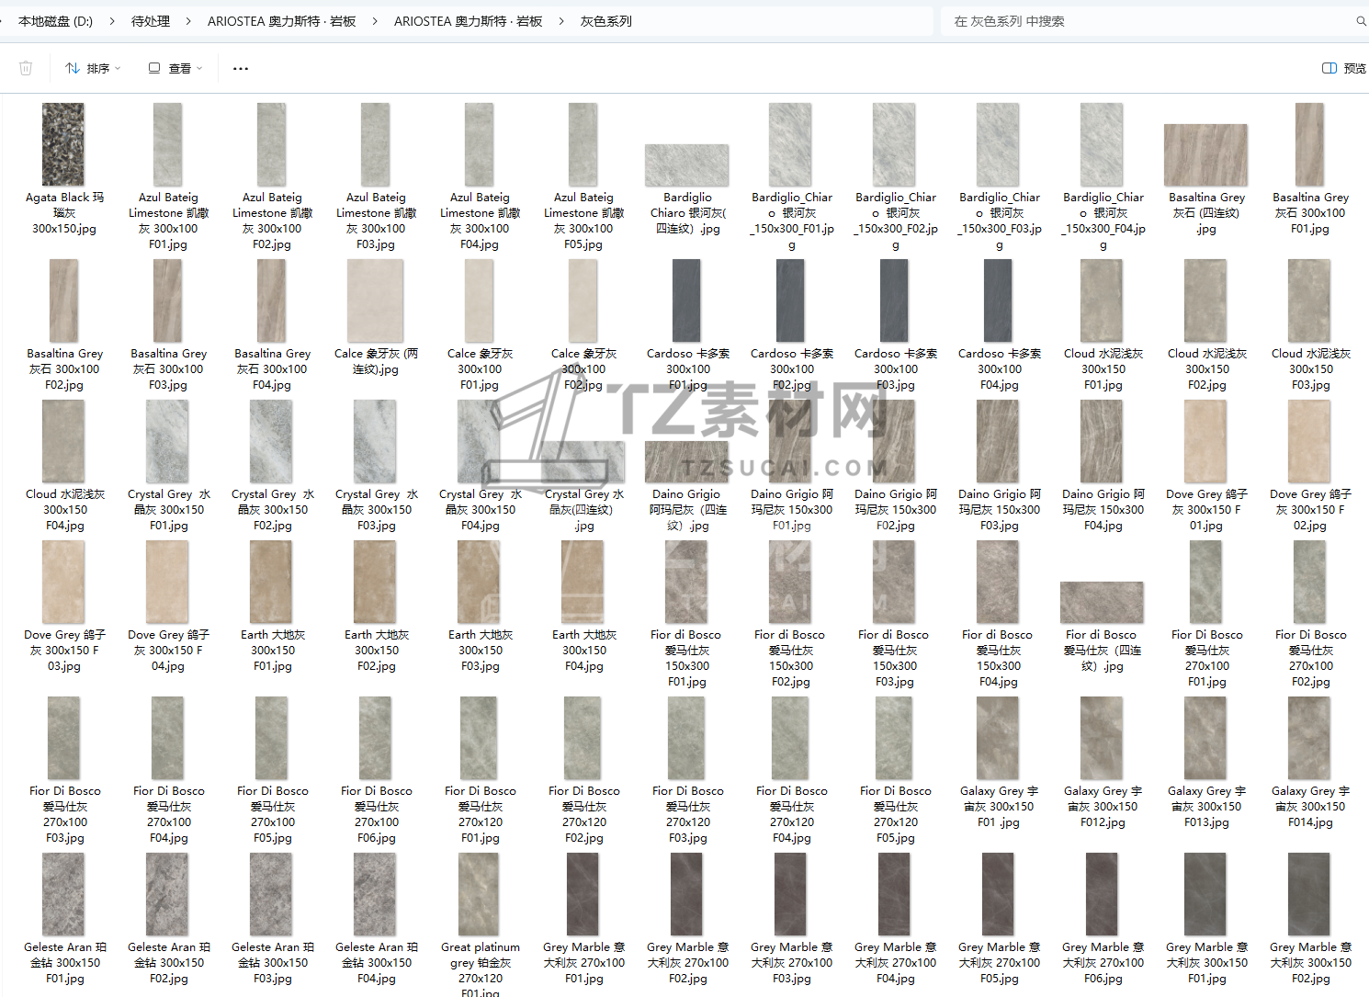Expand chevron just before 灰色系列 breadcrumb
This screenshot has width=1369, height=997.
point(561,21)
